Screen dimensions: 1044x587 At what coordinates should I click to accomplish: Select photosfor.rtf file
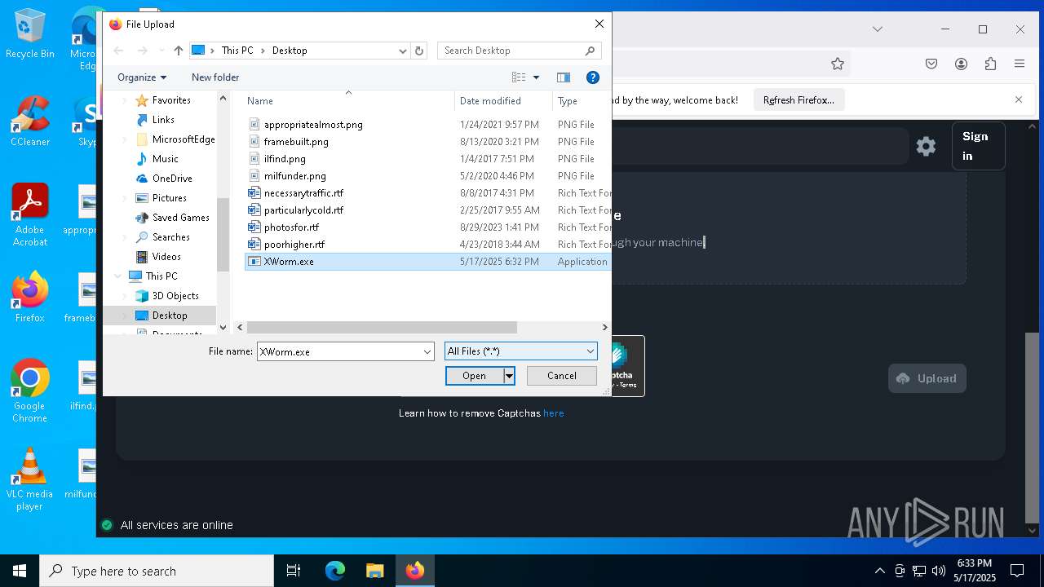click(x=427, y=227)
